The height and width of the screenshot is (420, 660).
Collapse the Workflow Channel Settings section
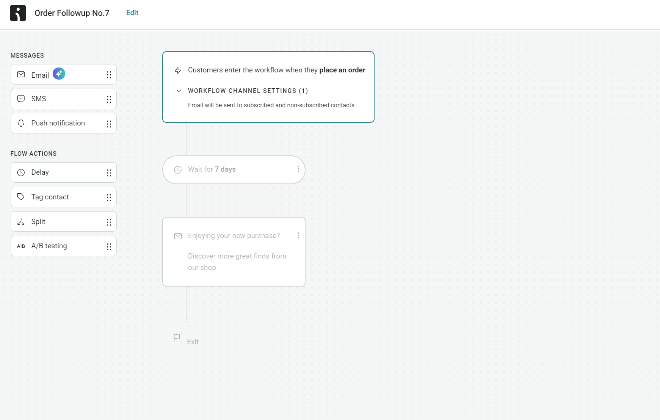pos(179,91)
